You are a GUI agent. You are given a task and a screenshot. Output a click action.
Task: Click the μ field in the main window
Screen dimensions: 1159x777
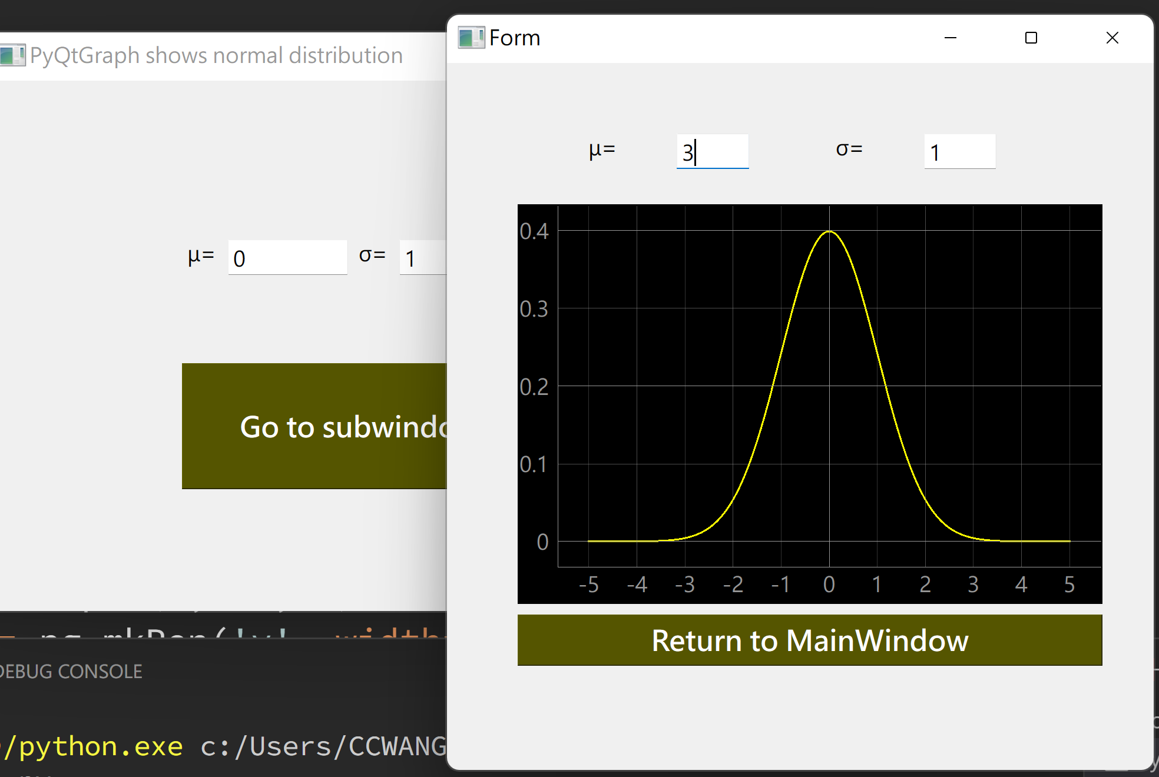287,258
